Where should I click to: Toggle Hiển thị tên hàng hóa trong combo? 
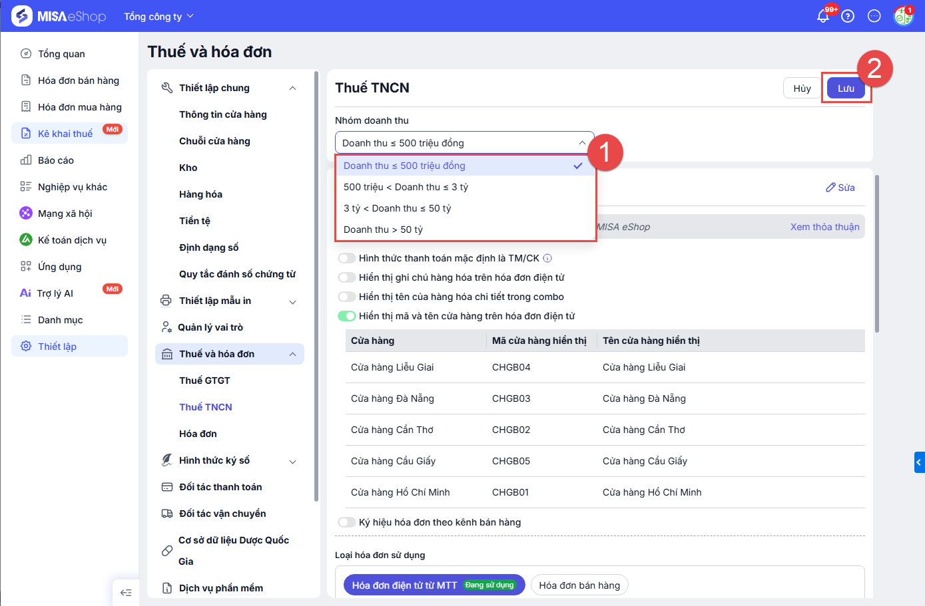[347, 297]
